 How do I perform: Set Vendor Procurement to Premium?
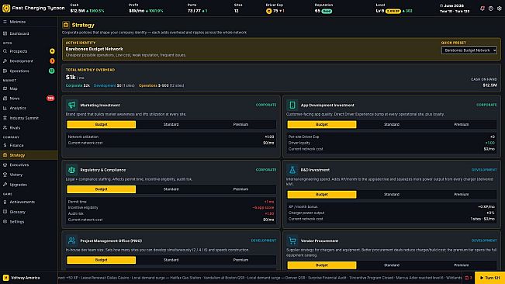pyautogui.click(x=462, y=265)
